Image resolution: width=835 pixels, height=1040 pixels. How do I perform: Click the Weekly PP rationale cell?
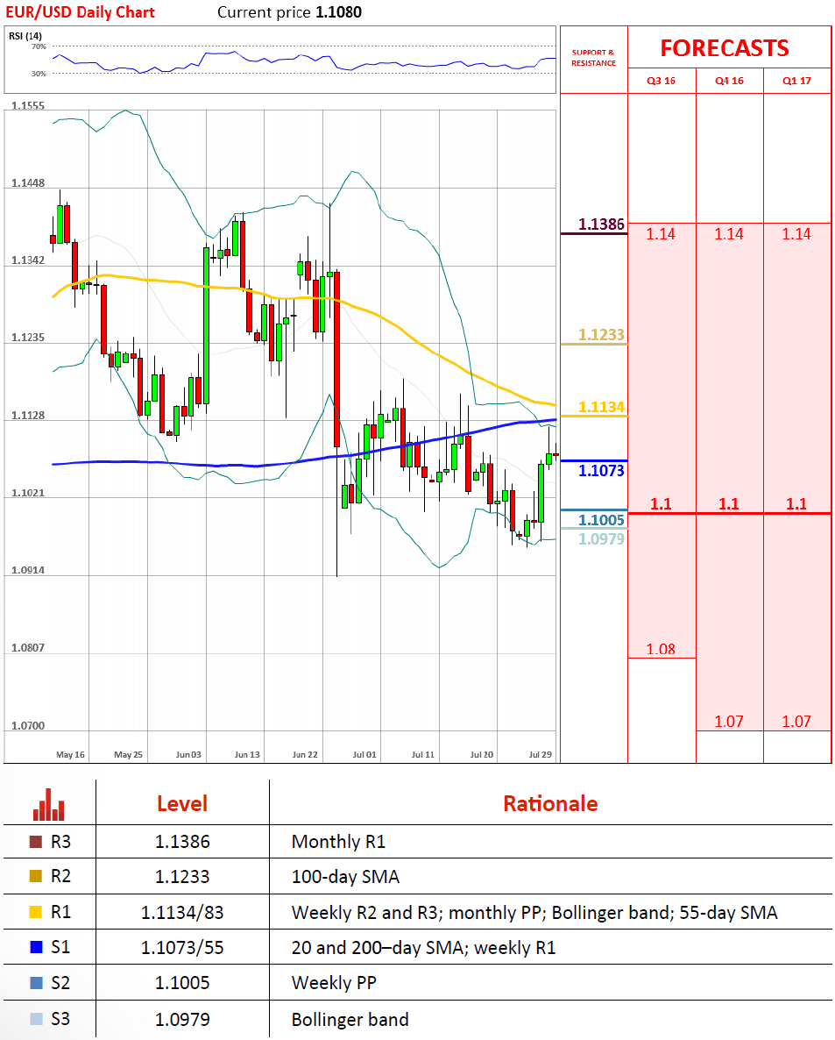tap(334, 983)
